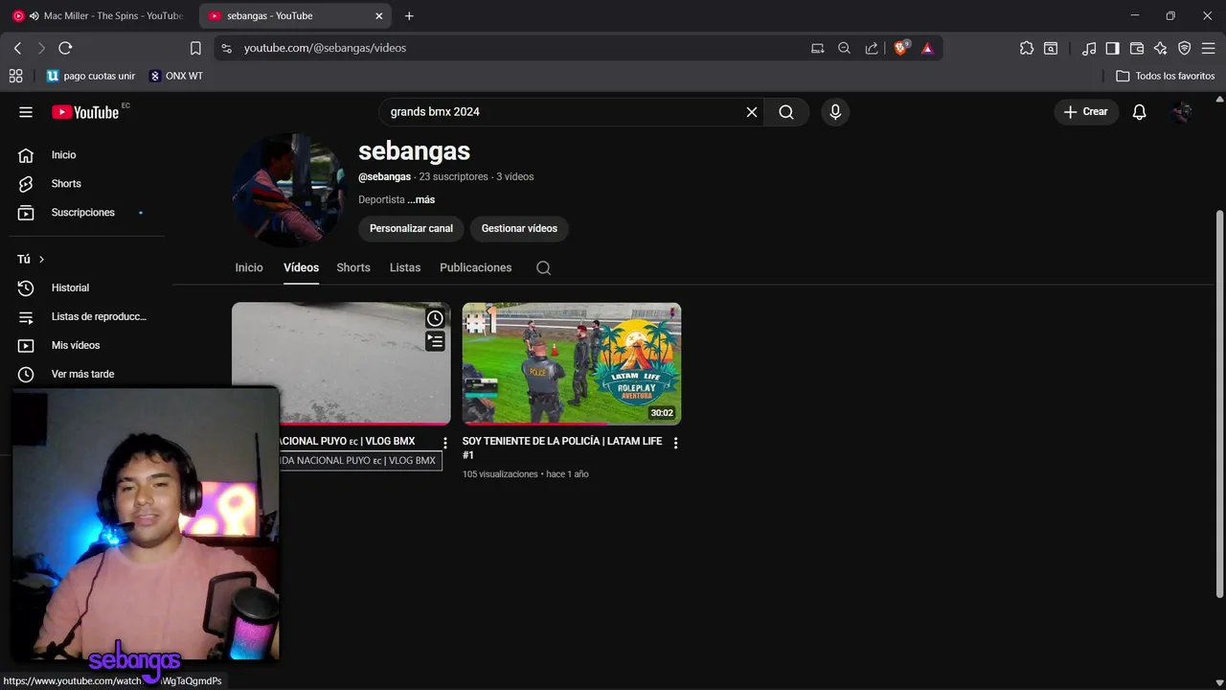Expand the Tú section chevron

41,260
